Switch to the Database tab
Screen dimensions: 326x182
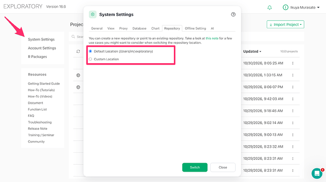(139, 28)
